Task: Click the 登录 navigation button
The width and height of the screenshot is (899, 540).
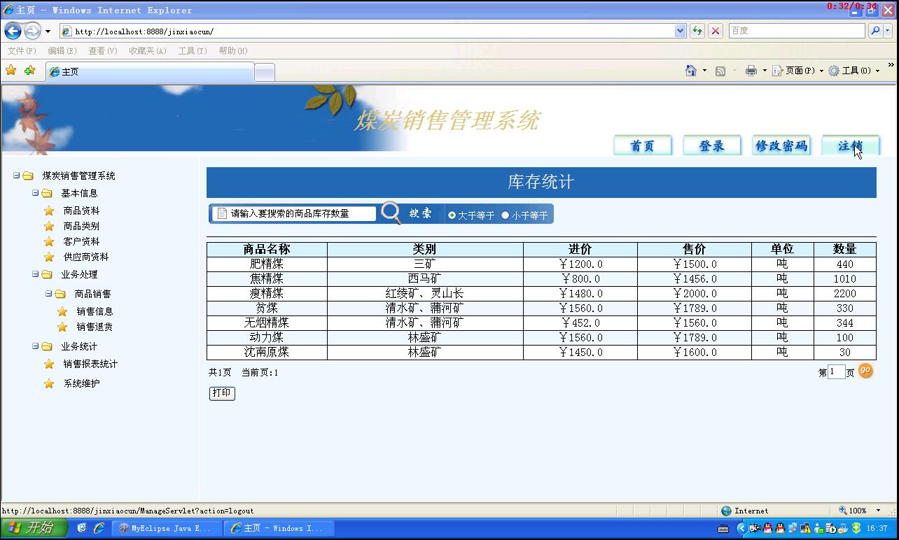Action: pyautogui.click(x=712, y=145)
